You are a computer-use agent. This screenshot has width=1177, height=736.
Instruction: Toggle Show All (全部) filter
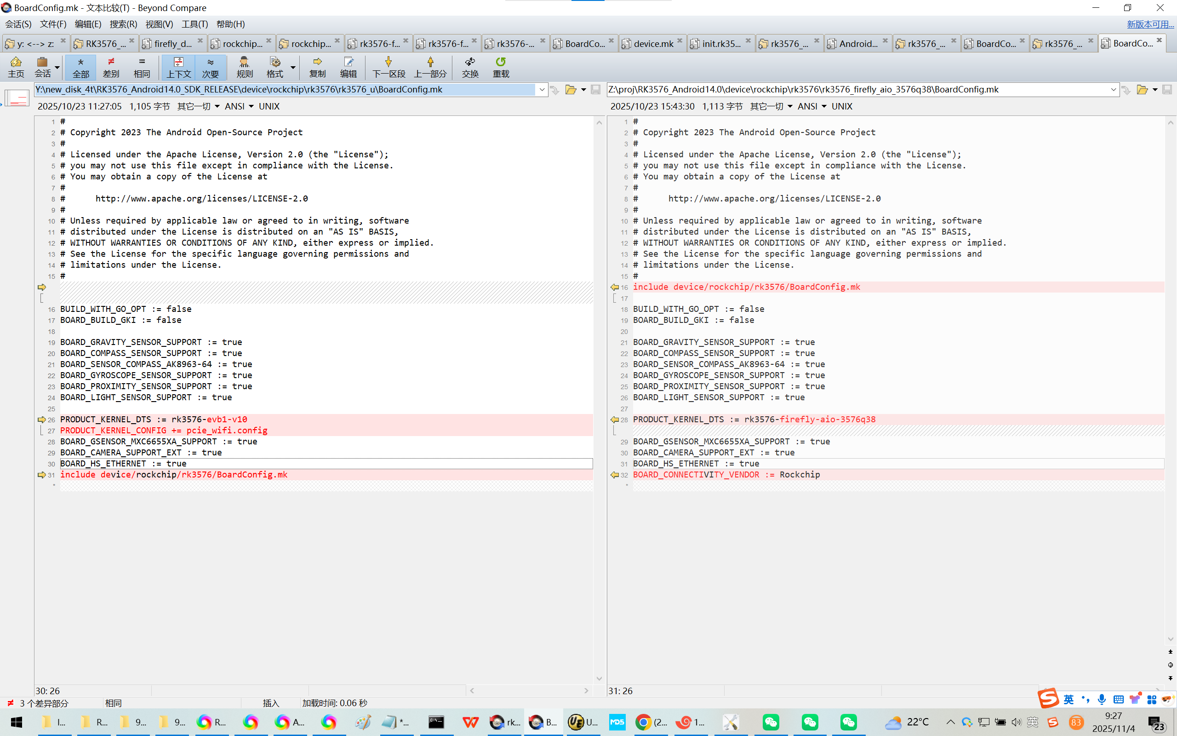[81, 67]
